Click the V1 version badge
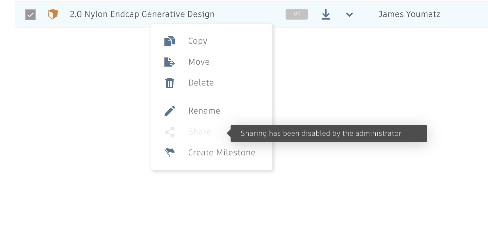The width and height of the screenshot is (488, 252). [x=297, y=14]
